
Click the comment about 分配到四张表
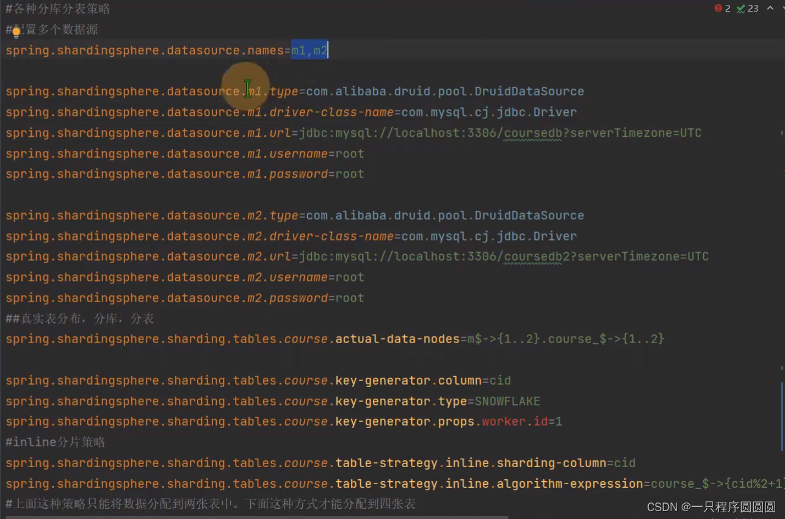tap(211, 504)
